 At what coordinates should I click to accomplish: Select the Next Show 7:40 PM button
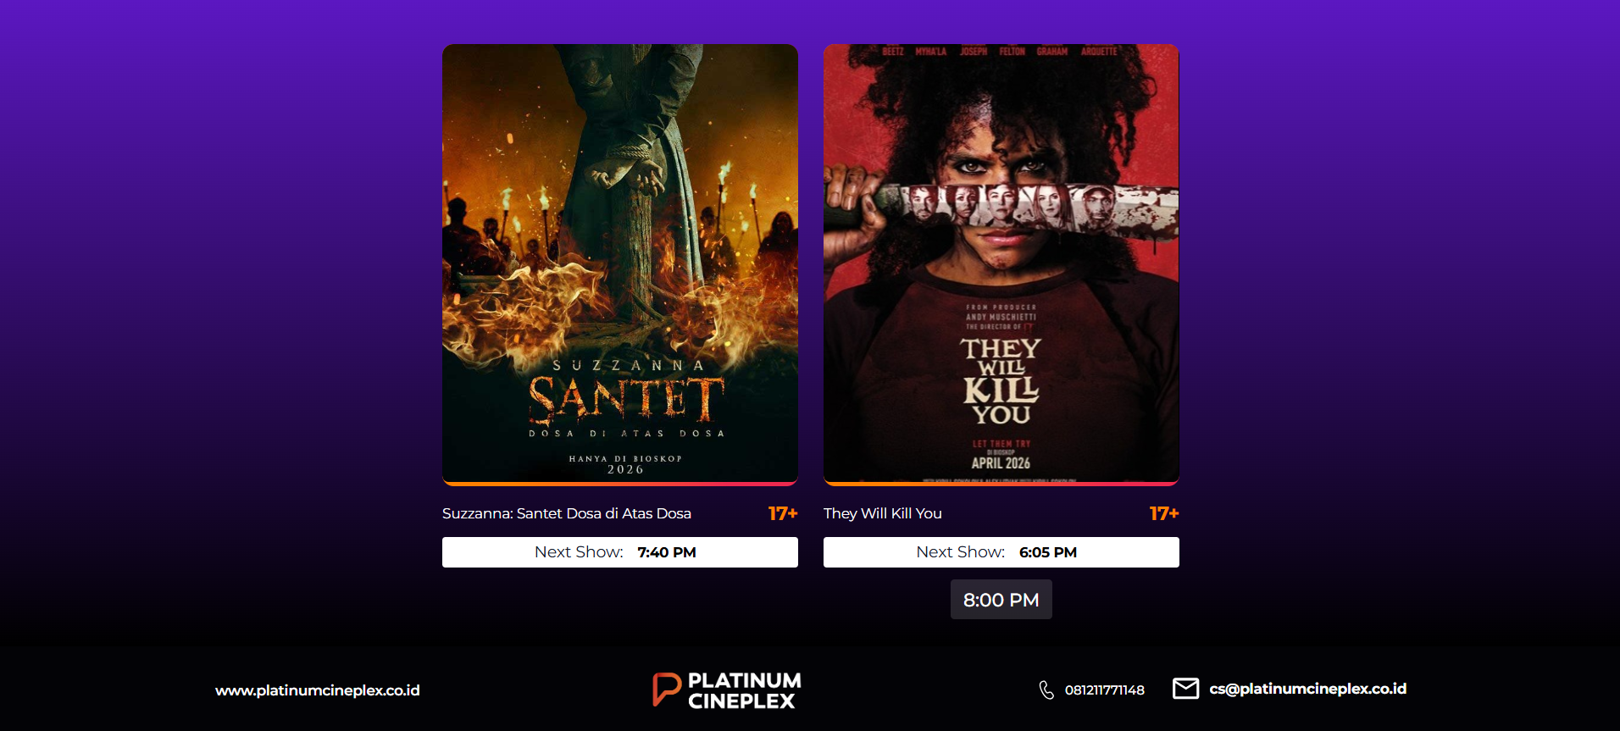click(619, 552)
